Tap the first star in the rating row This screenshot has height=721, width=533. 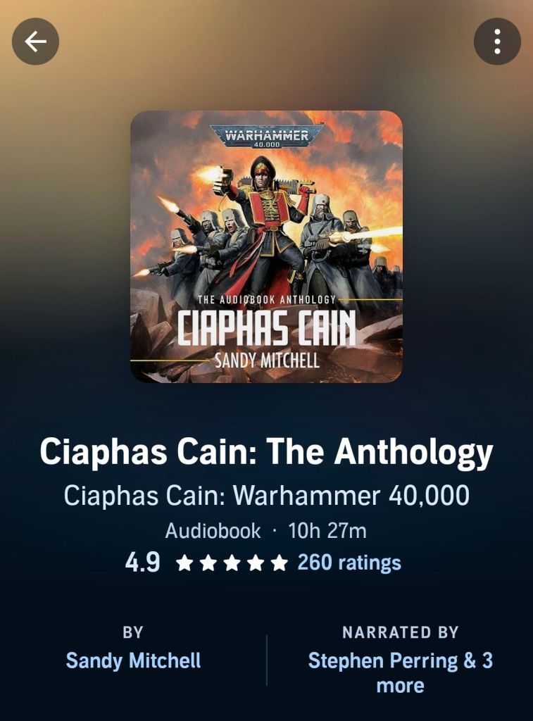pyautogui.click(x=184, y=563)
